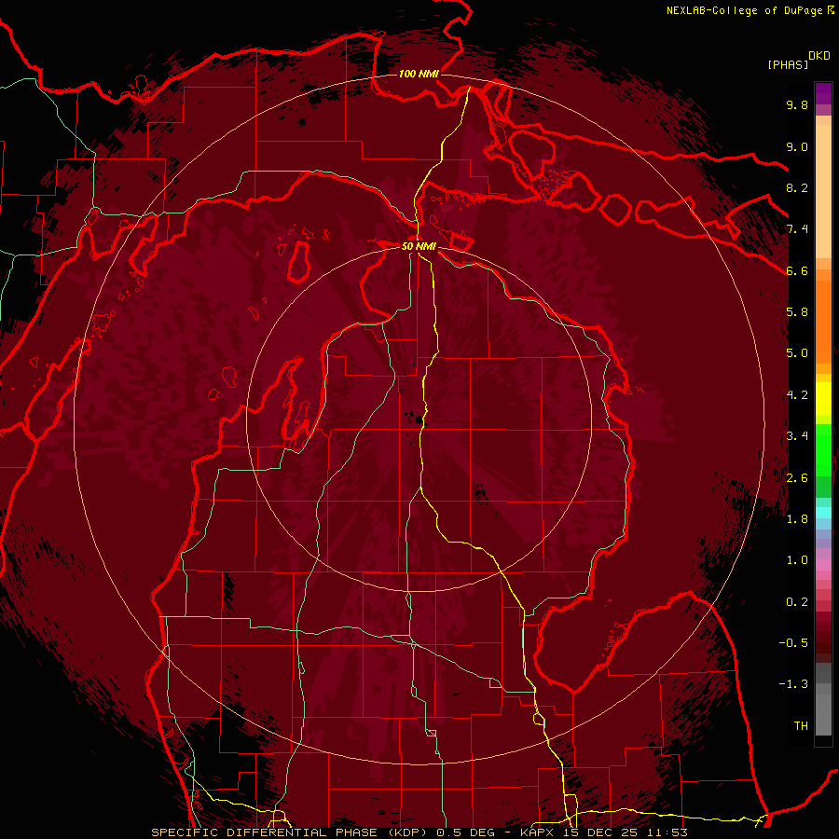Select the 5.8 value on the color scale
839x839 pixels.
797,312
